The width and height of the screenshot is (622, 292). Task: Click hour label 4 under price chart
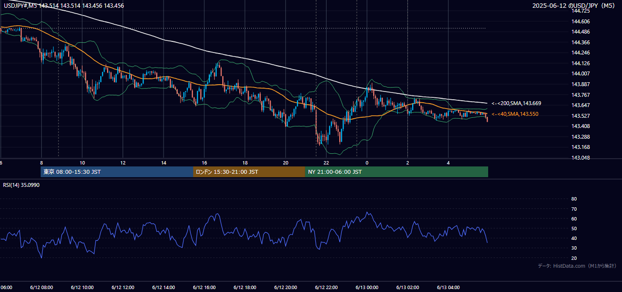pos(448,163)
